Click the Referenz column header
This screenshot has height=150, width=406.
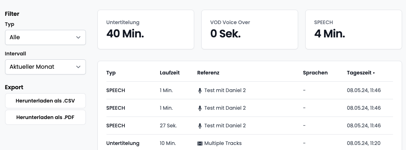[208, 73]
